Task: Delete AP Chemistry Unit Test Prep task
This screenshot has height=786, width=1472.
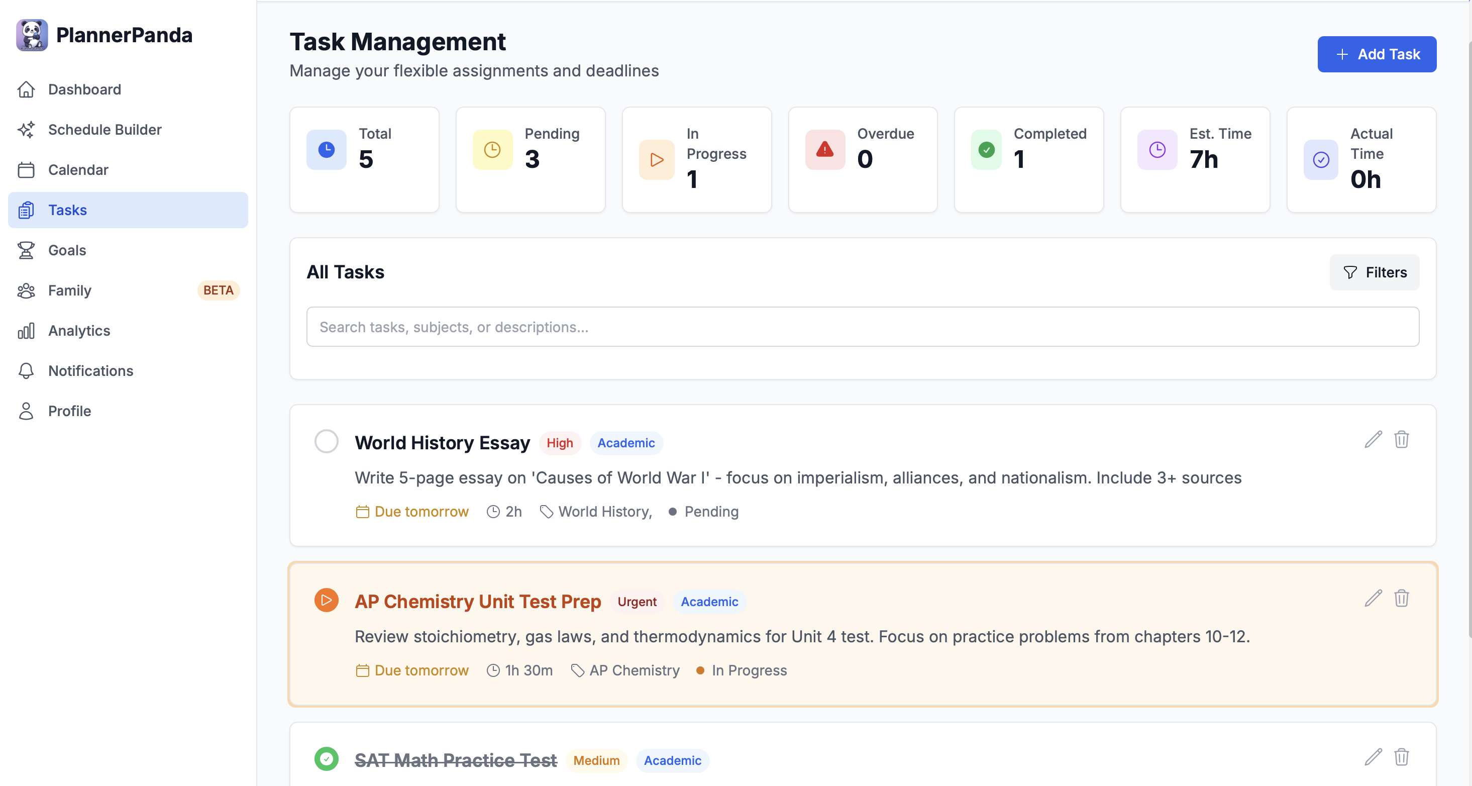Action: pos(1401,599)
